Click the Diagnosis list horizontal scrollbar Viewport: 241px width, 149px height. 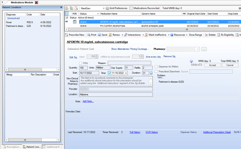pos(32,70)
